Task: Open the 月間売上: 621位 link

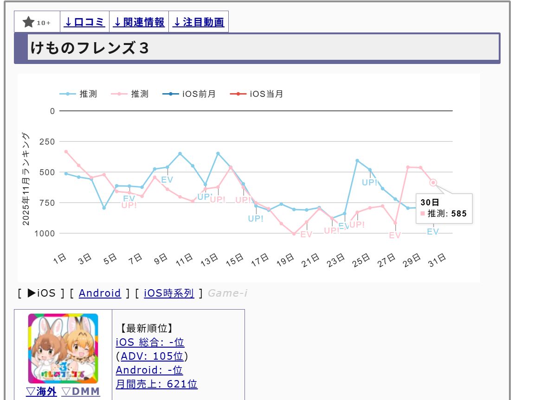Action: pyautogui.click(x=156, y=384)
